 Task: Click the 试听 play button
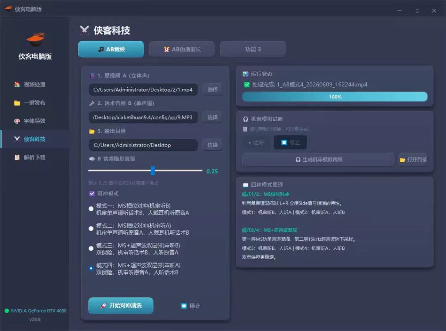tap(257, 143)
